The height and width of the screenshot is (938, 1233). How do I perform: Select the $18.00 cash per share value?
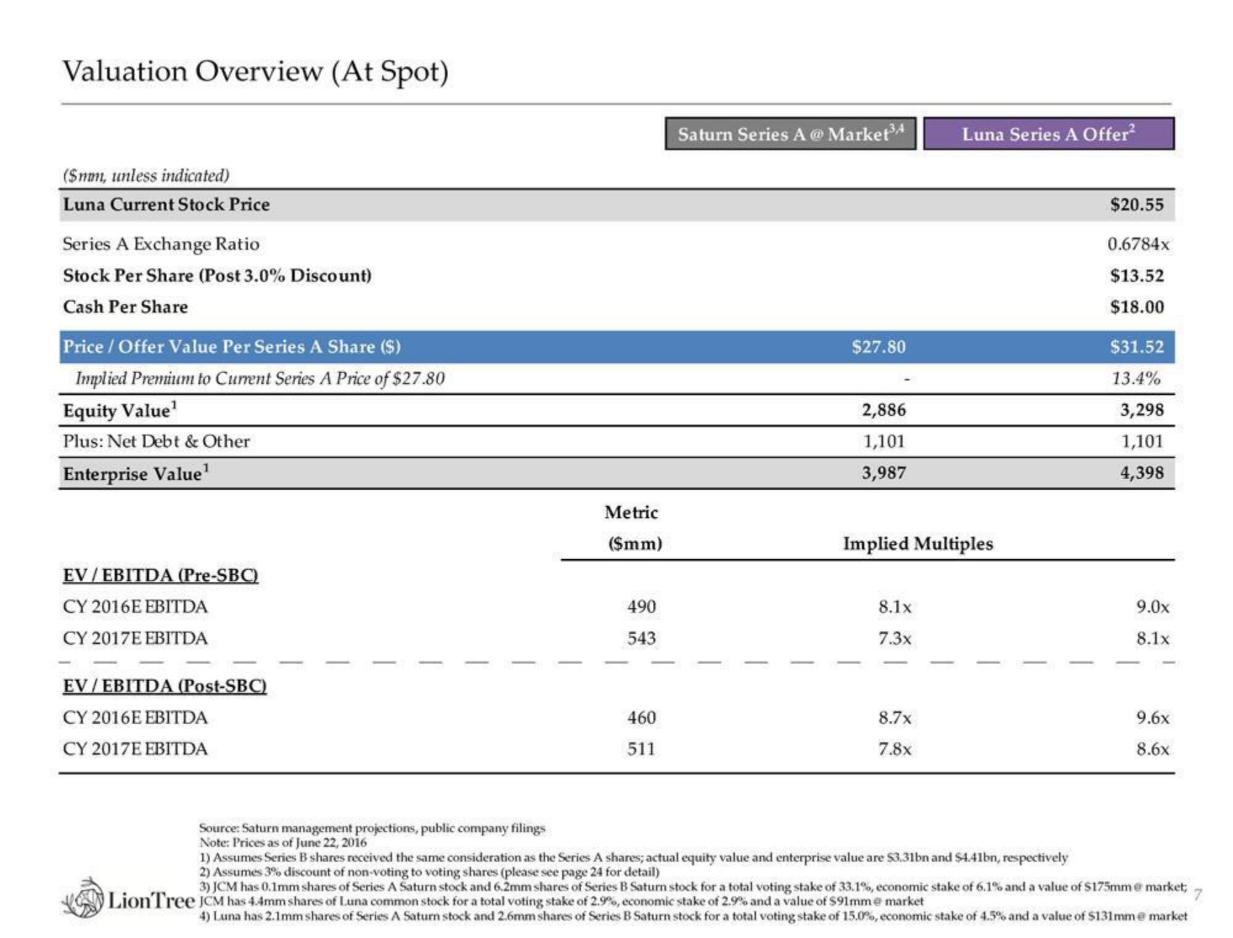tap(1137, 307)
